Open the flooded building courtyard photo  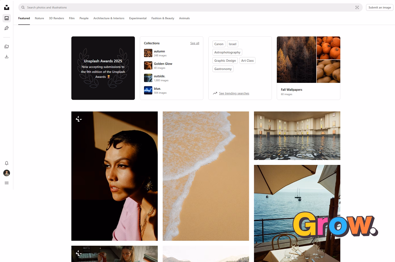[x=297, y=136]
